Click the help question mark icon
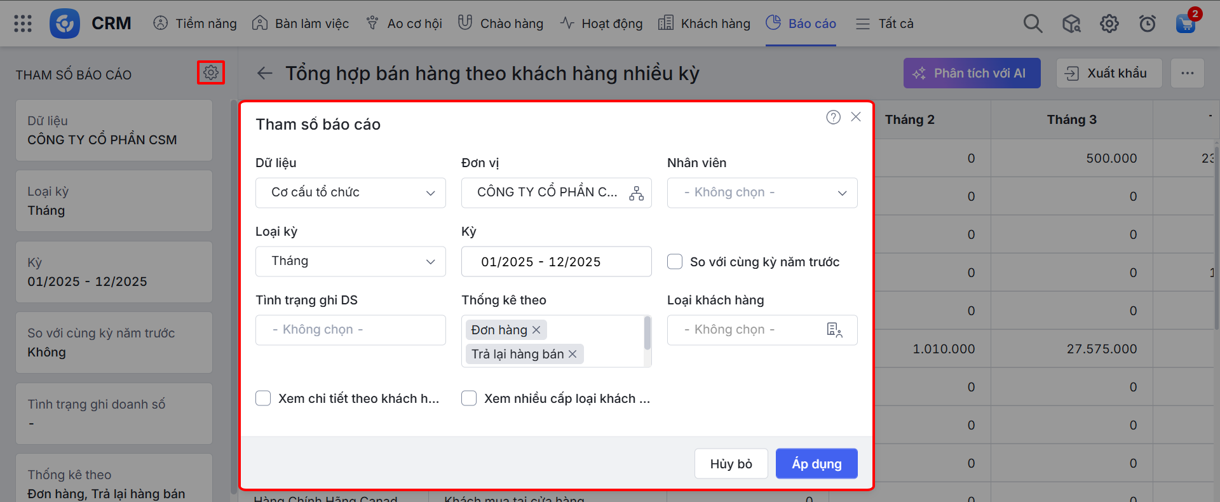This screenshot has width=1220, height=502. coord(833,117)
